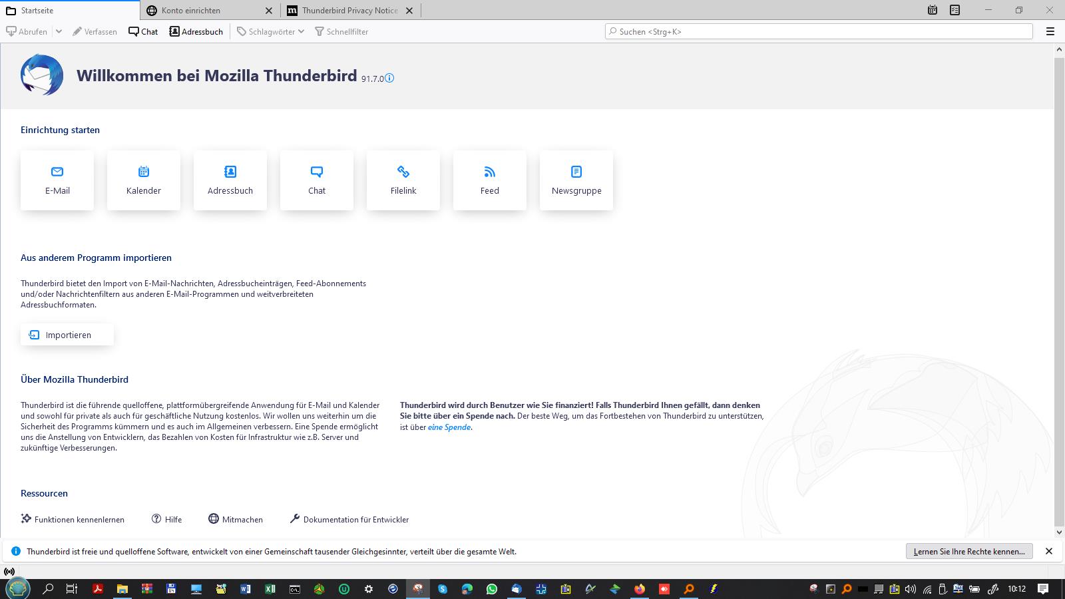This screenshot has height=599, width=1065.
Task: Open Firefox from the taskbar
Action: click(x=639, y=589)
